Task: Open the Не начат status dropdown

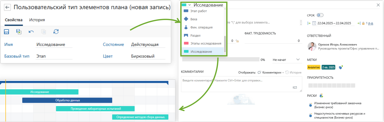Action: coord(286,60)
